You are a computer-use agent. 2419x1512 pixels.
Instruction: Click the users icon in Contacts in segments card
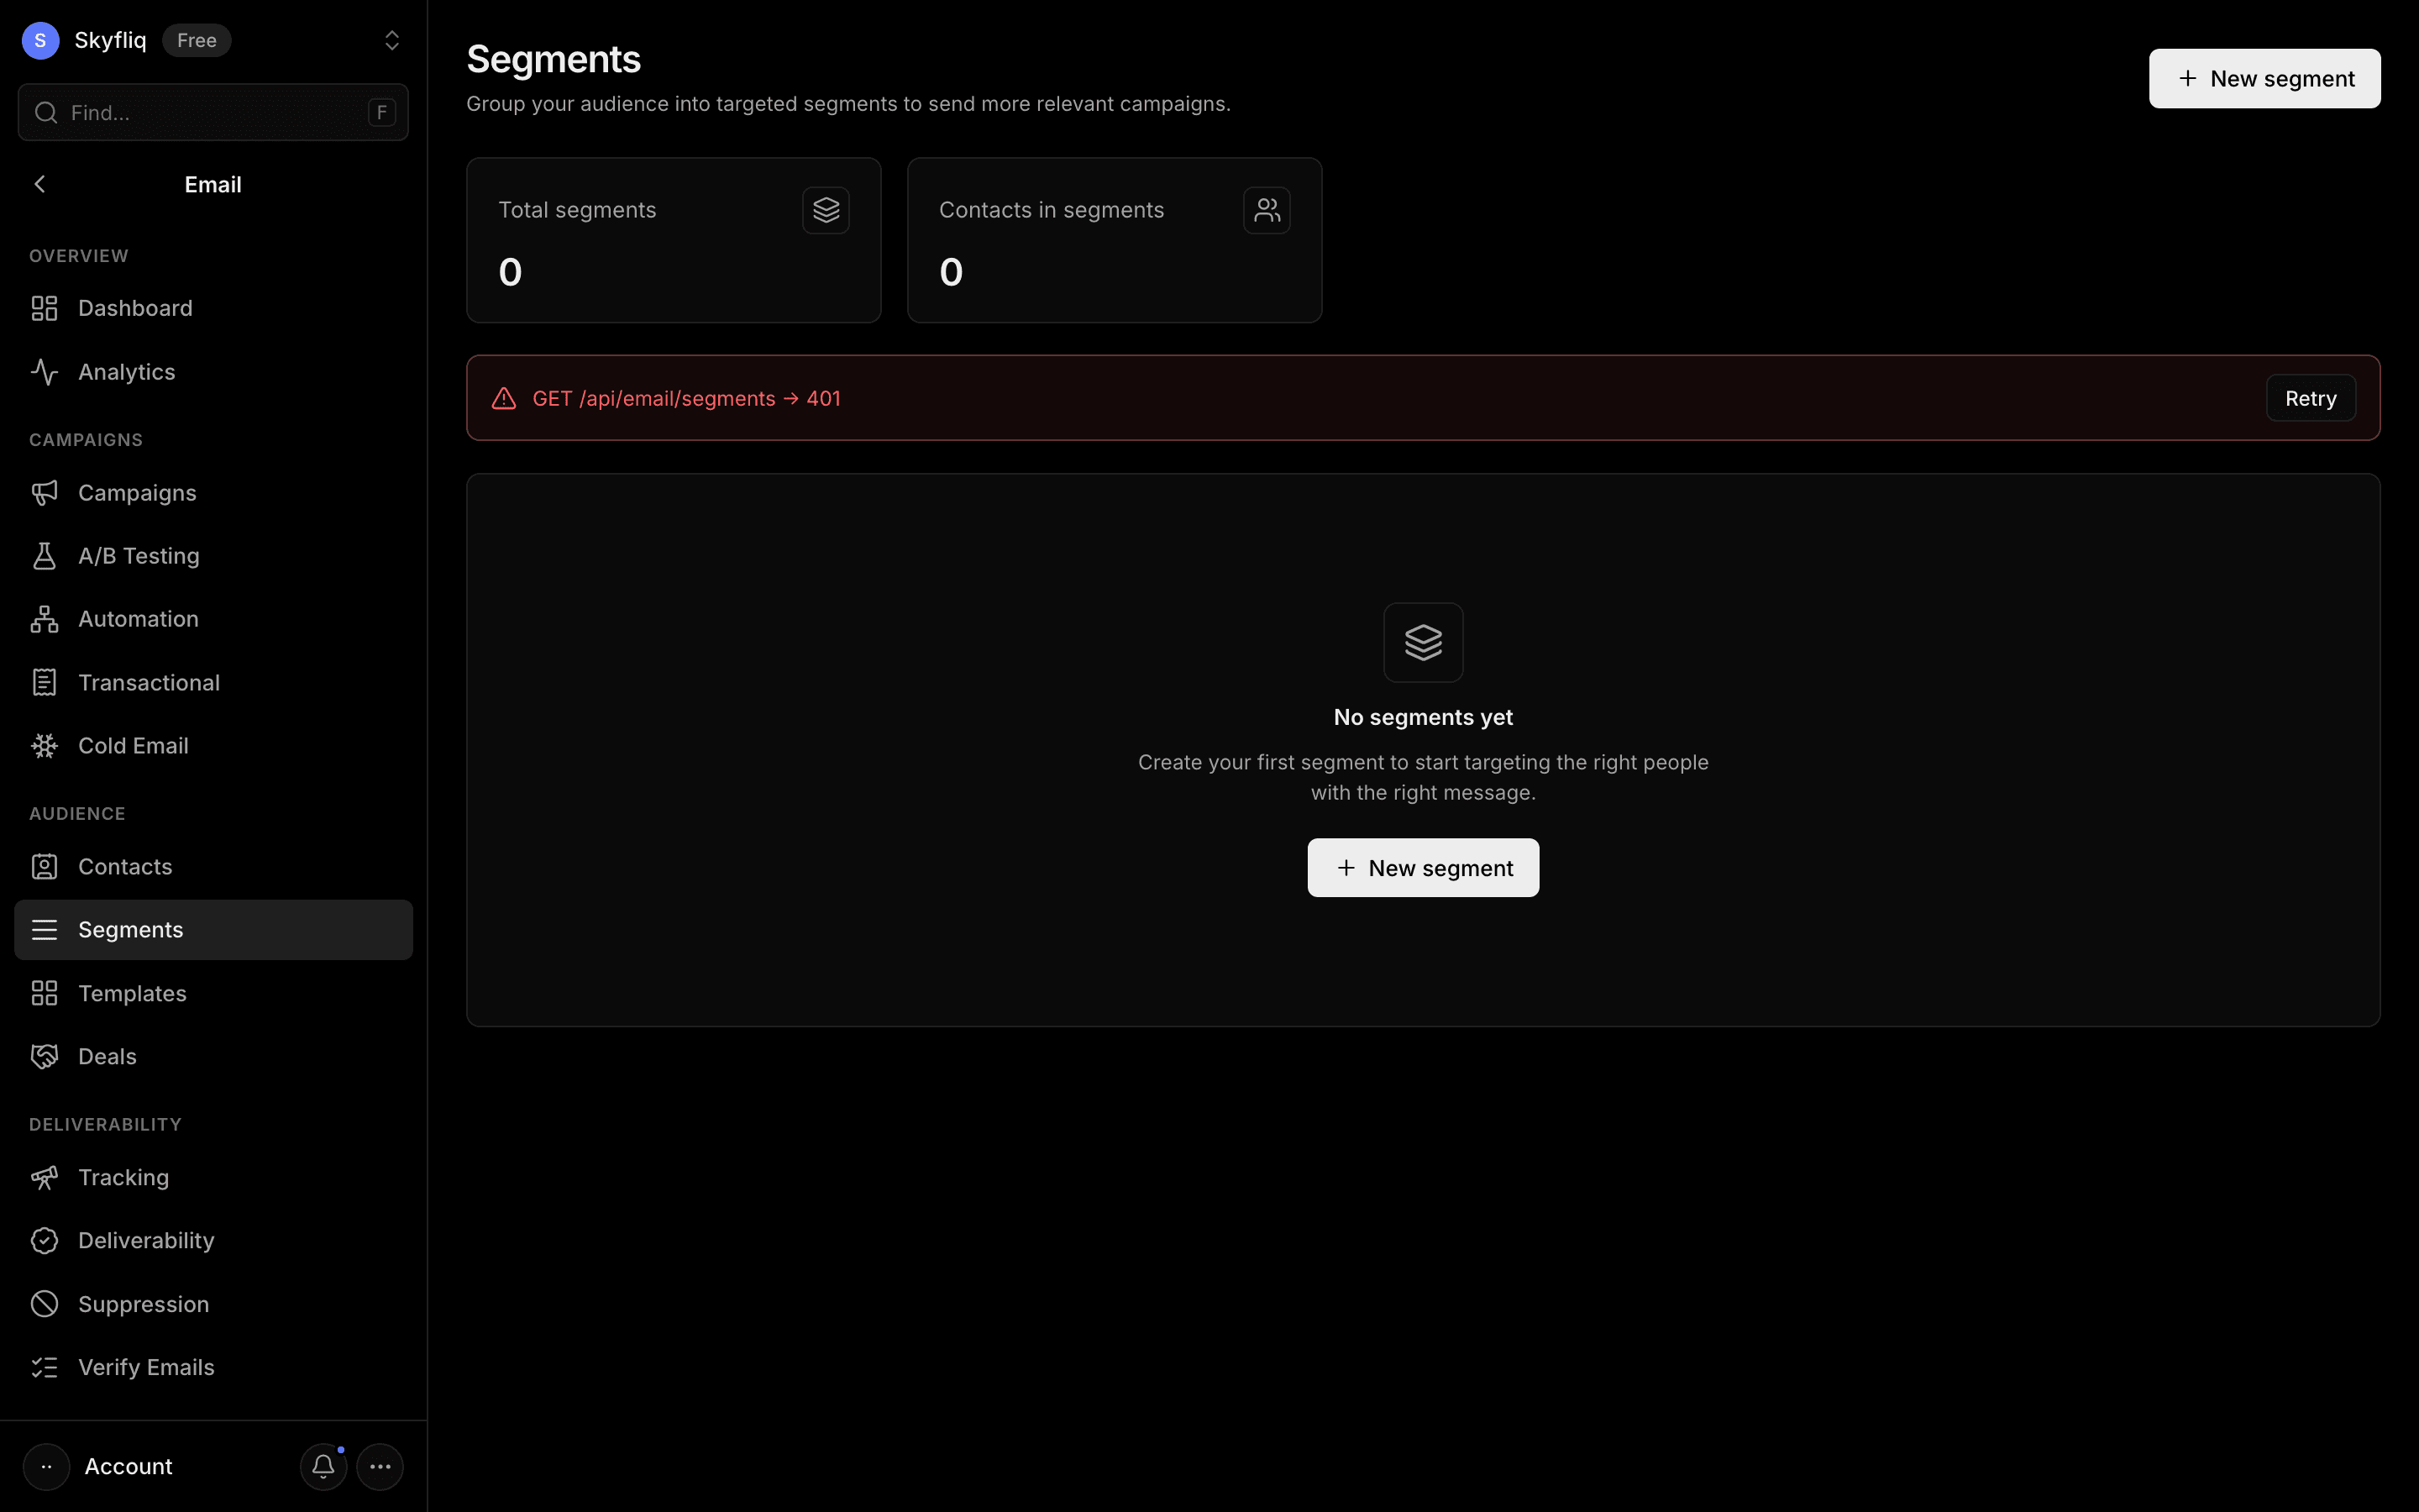[x=1267, y=210]
